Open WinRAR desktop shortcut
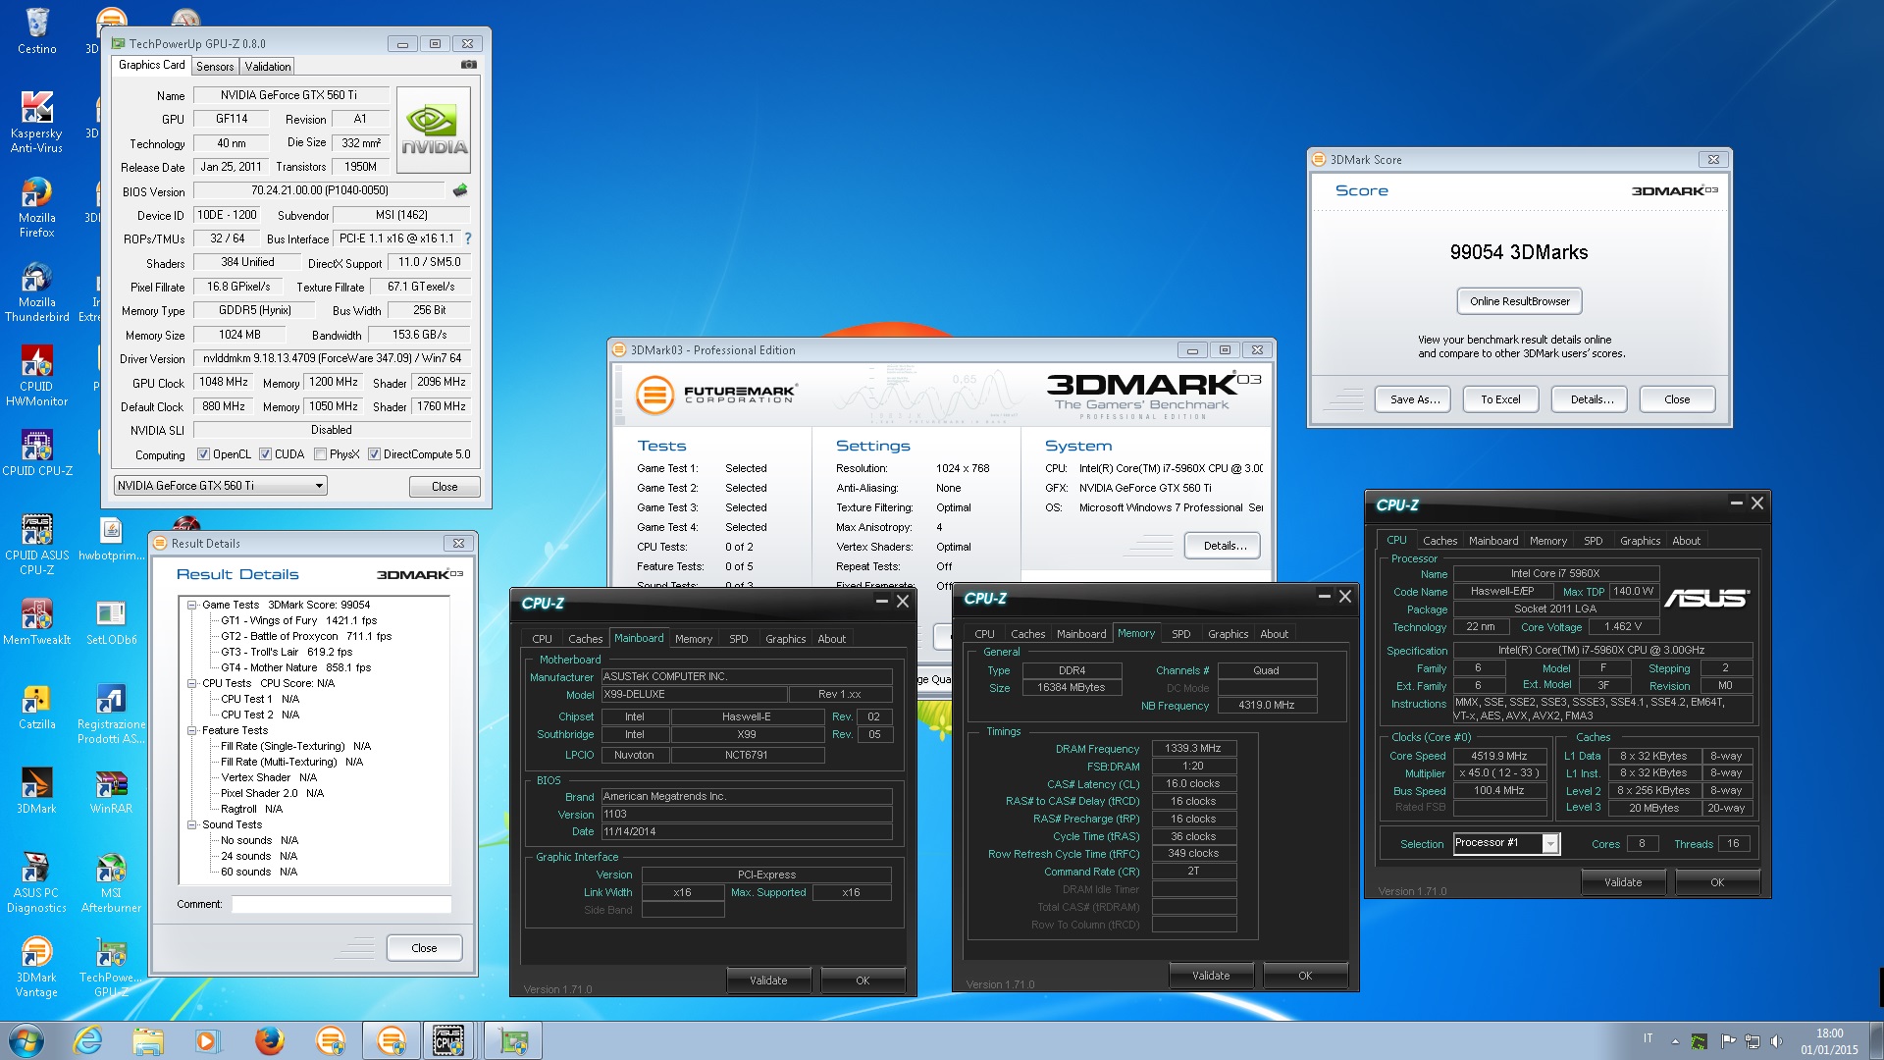 [111, 790]
